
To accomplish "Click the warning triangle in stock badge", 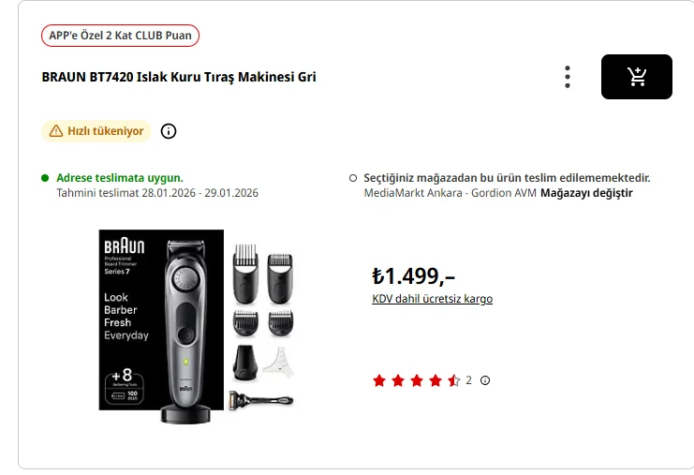I will [x=56, y=131].
